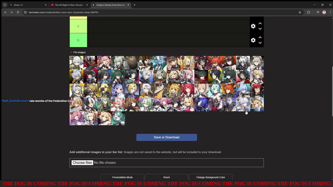Reset the tier list
333x187 pixels.
pos(166,177)
